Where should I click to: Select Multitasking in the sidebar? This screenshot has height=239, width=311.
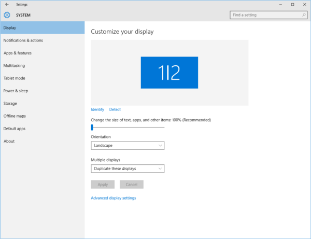pyautogui.click(x=43, y=65)
